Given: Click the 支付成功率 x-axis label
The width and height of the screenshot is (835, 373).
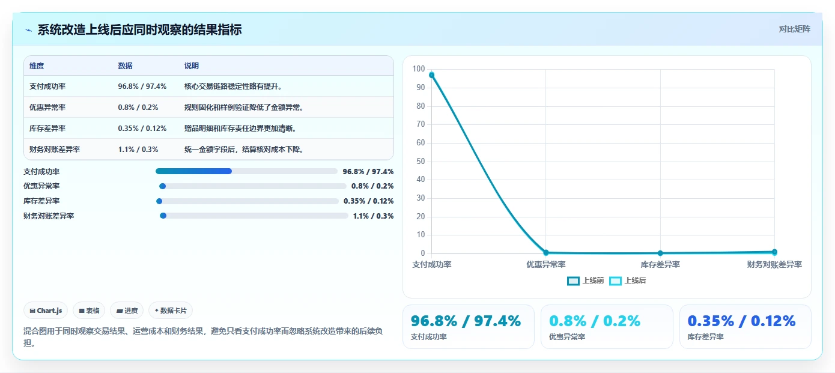Looking at the screenshot, I should pyautogui.click(x=432, y=264).
